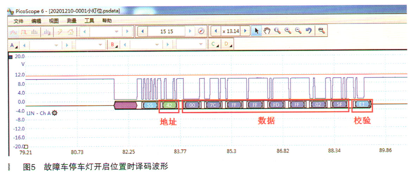Select the green 42 decoded packet
The image size is (411, 174).
[169, 105]
